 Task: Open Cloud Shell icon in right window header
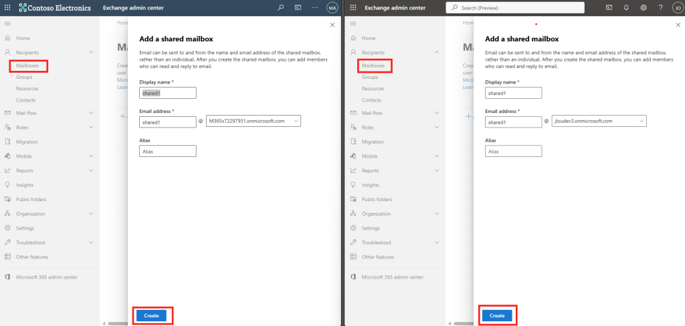coord(609,7)
